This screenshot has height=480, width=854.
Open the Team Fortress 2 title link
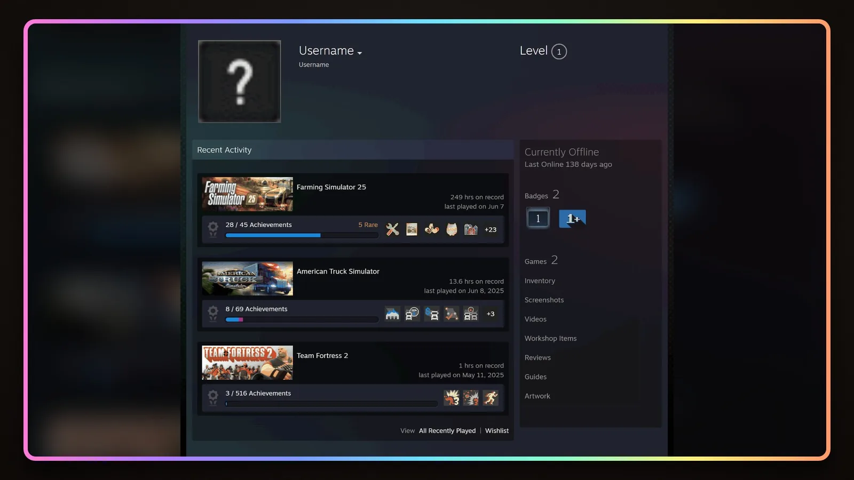pyautogui.click(x=322, y=356)
